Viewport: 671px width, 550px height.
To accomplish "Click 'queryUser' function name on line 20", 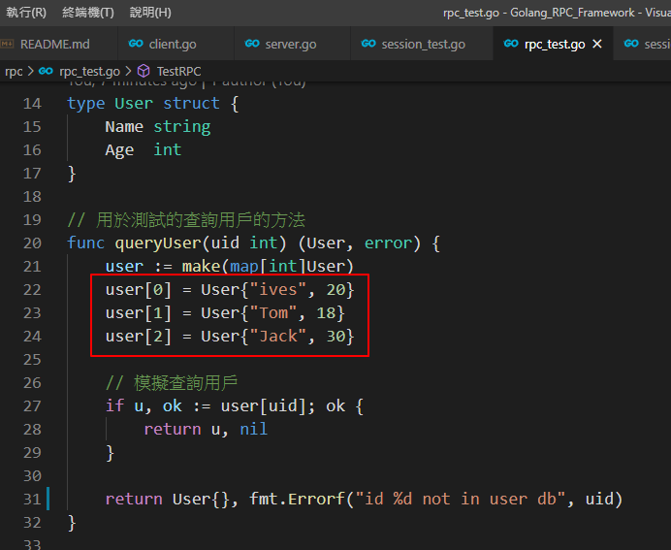I will pos(158,243).
